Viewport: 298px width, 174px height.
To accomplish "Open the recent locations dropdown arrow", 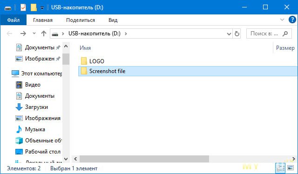I will click(34, 33).
